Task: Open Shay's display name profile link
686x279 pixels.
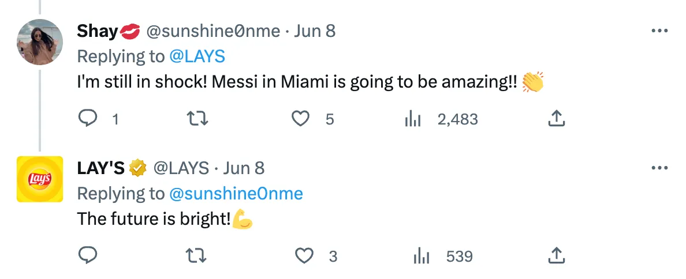Action: (97, 31)
